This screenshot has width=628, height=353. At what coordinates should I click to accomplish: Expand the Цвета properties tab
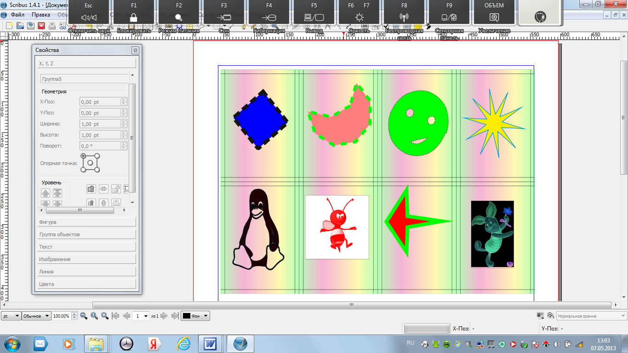(87, 284)
